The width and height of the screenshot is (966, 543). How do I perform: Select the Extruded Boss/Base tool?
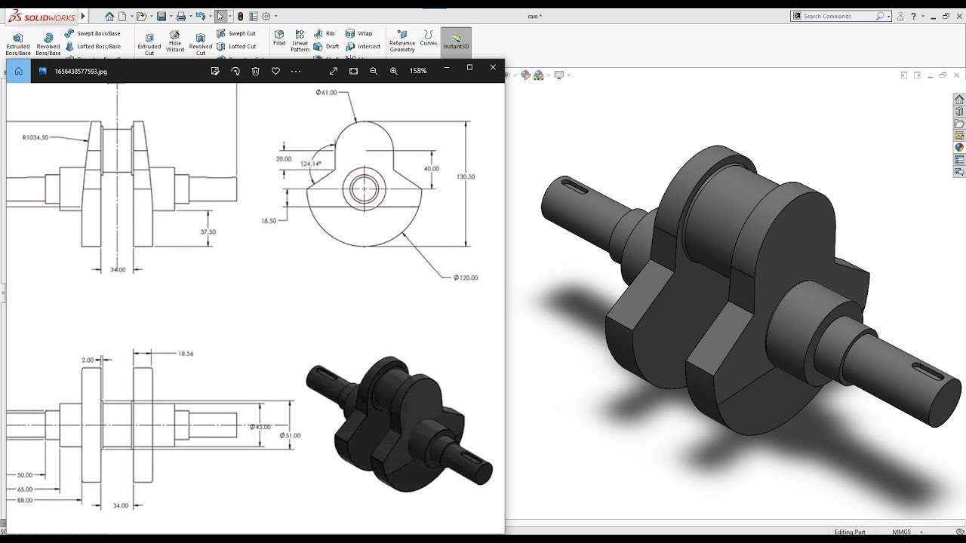18,44
